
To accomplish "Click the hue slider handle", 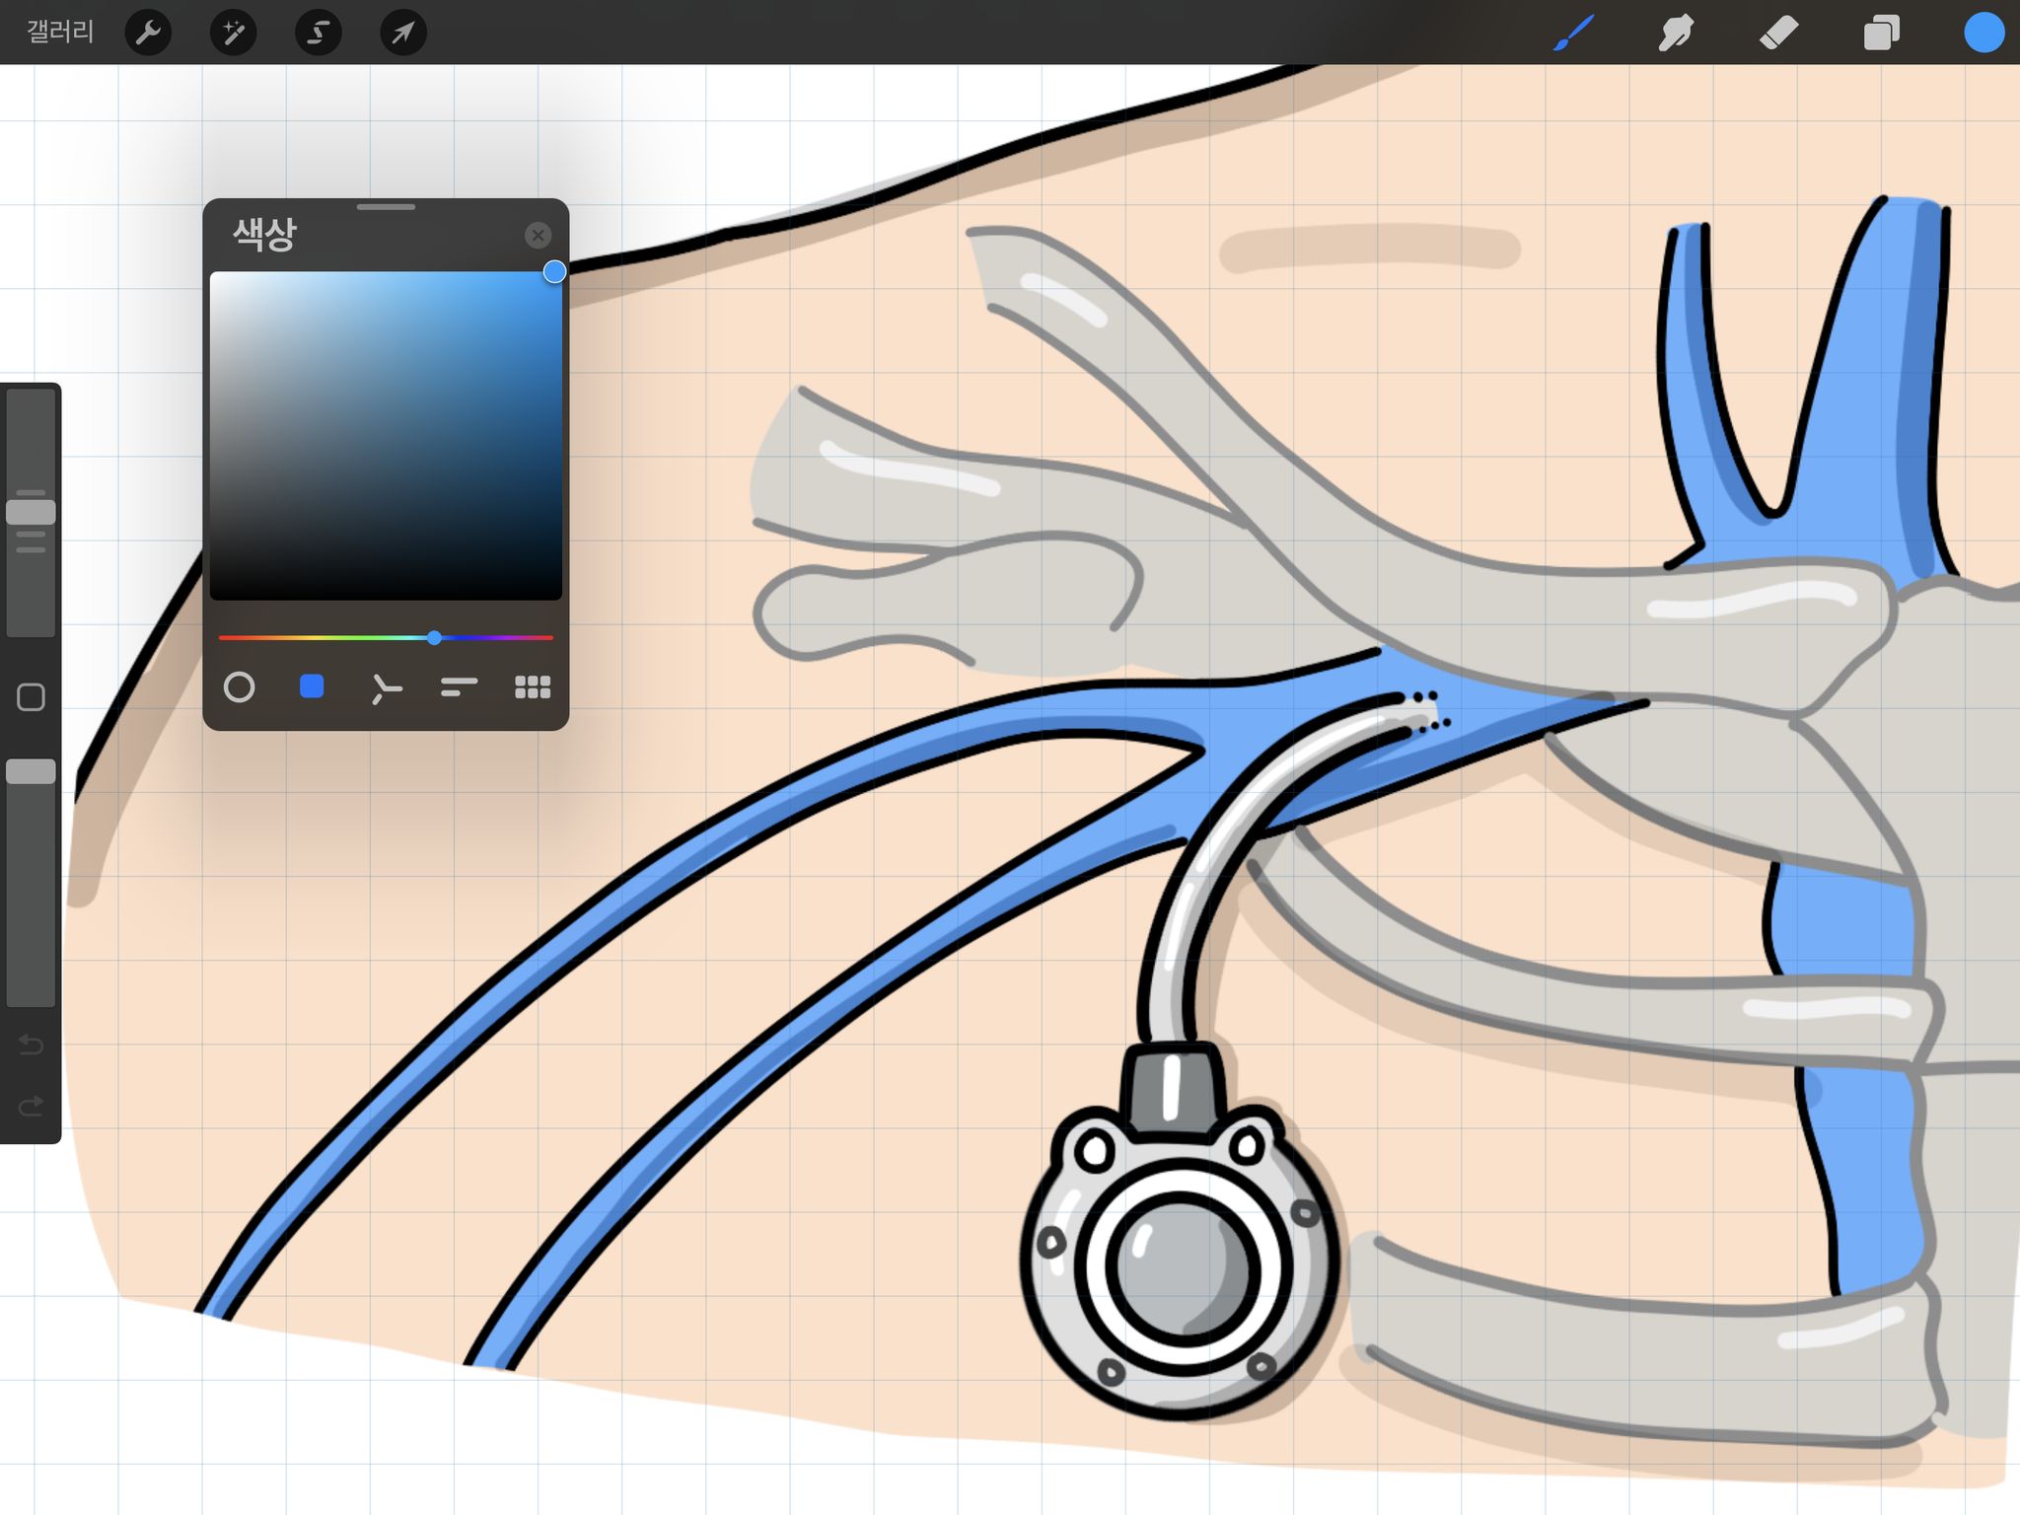I will click(434, 638).
